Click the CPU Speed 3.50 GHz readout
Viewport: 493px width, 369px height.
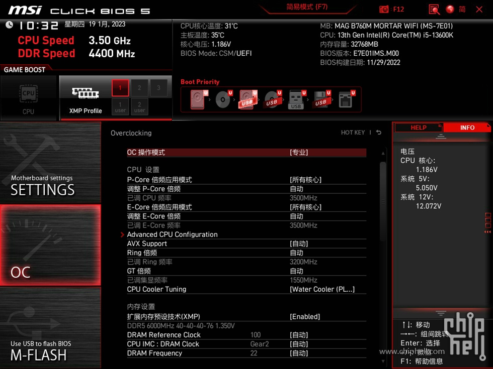[74, 41]
